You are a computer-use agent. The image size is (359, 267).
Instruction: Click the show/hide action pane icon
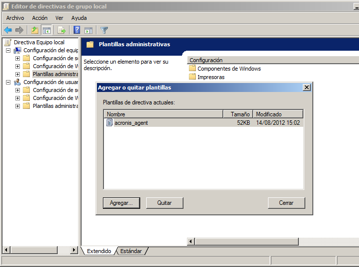(x=89, y=30)
